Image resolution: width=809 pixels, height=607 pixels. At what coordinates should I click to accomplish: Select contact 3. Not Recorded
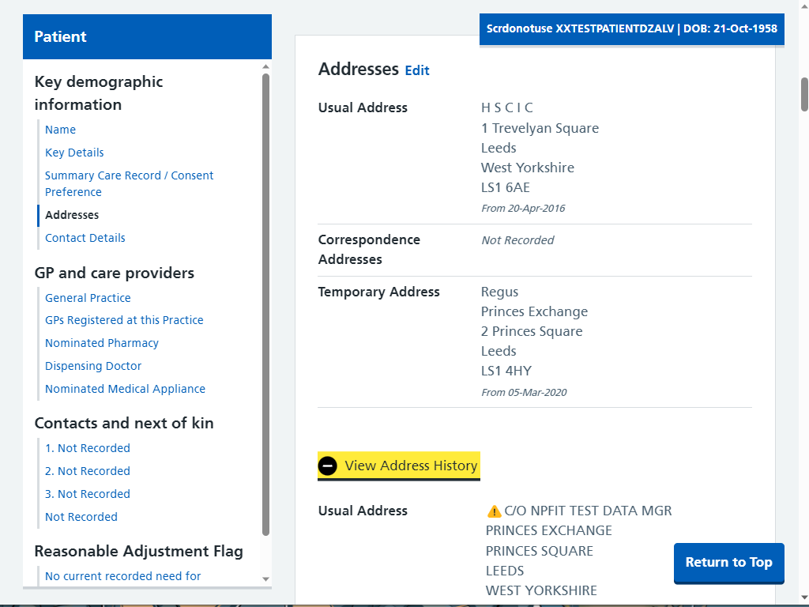87,494
